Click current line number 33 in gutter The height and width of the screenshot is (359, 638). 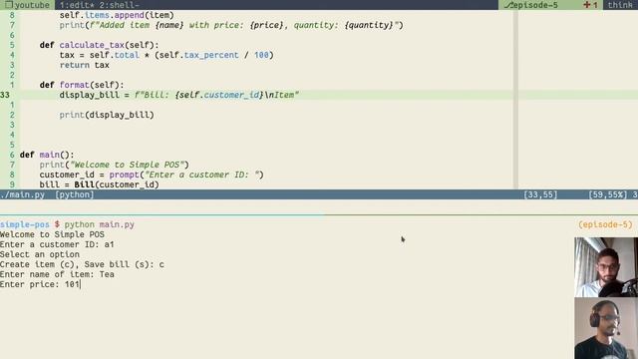(x=5, y=95)
